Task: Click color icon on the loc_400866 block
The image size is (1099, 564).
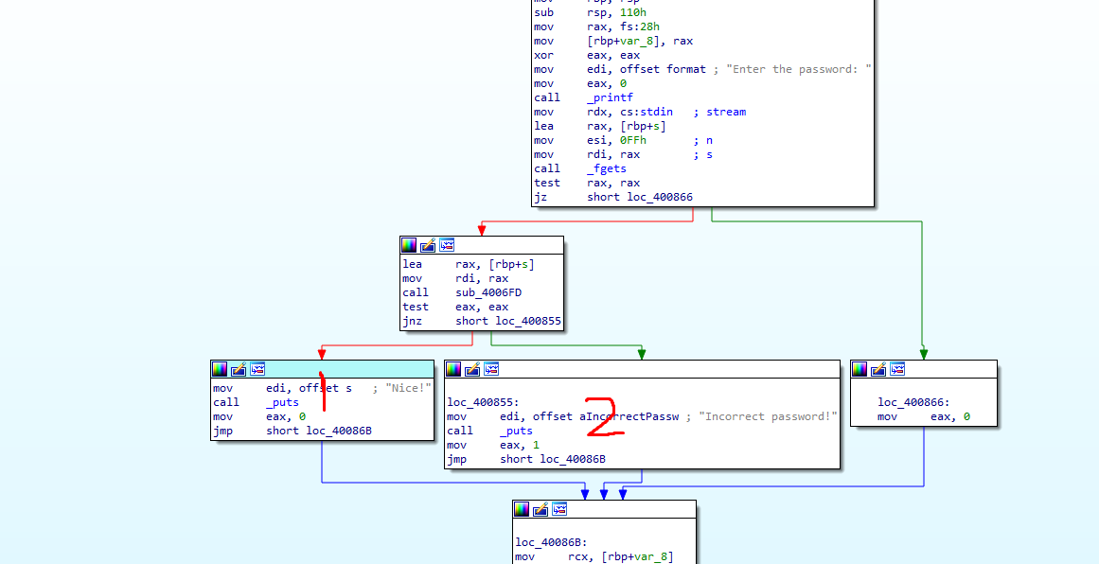Action: click(860, 369)
